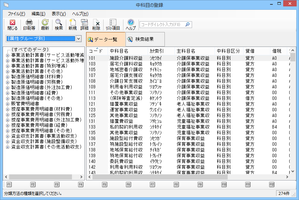
Task: Expand the 販管費明細書 tree node
Action: [x=8, y=104]
